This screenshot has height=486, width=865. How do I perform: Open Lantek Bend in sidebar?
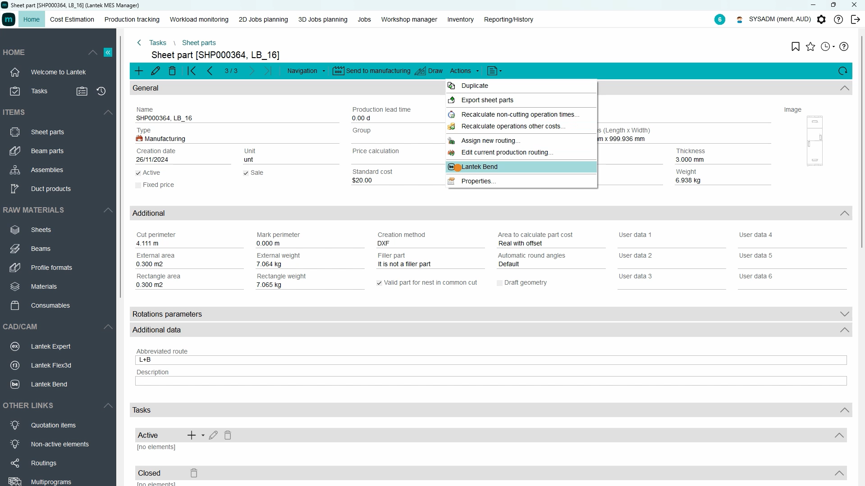point(49,384)
